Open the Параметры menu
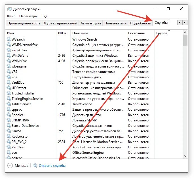The width and height of the screenshot is (194, 179). (28, 16)
